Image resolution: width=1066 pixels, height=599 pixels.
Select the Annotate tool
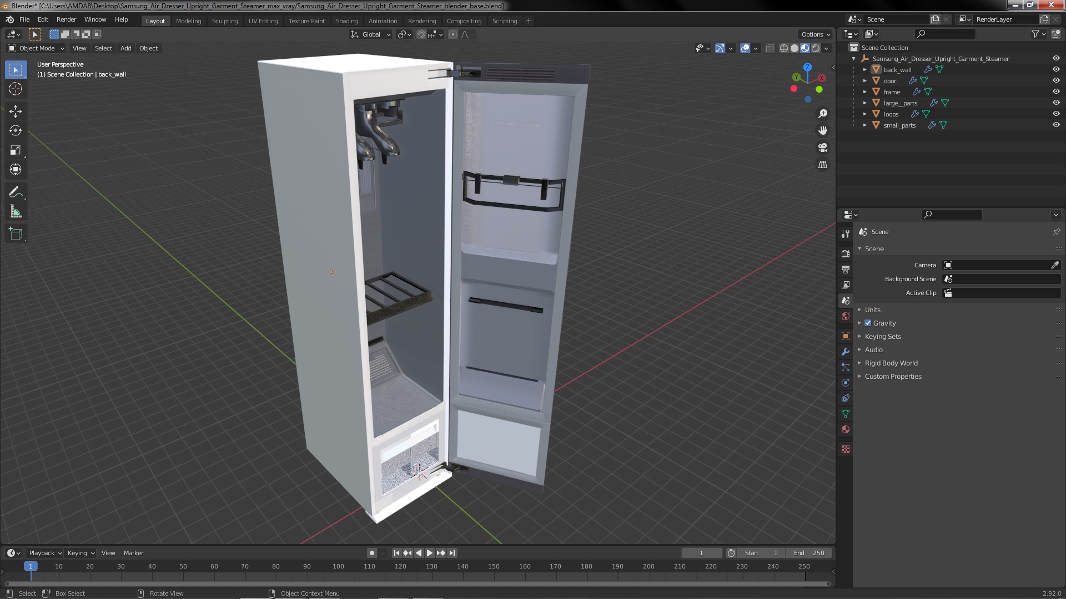pyautogui.click(x=16, y=192)
